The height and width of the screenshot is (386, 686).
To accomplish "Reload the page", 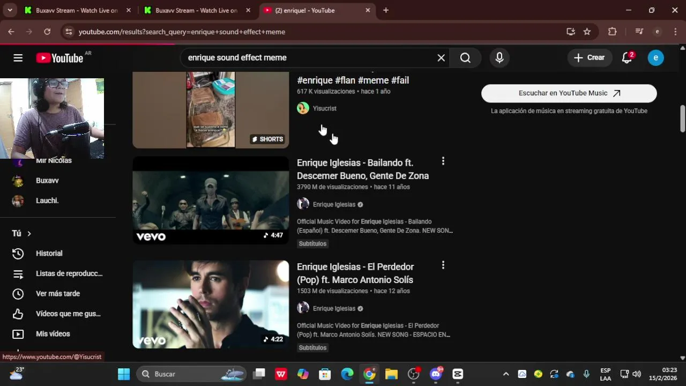I will [x=47, y=32].
